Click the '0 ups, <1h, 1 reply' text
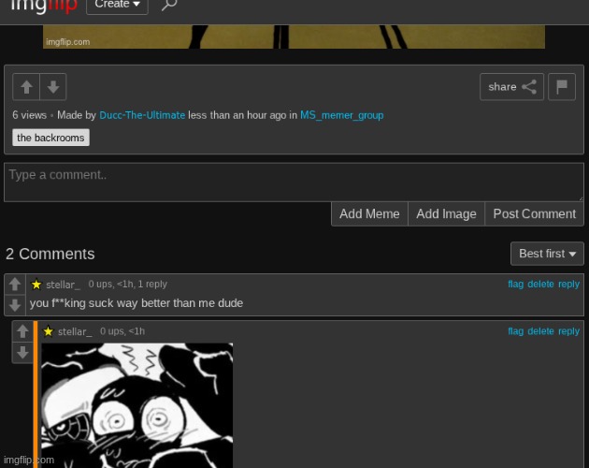 [x=128, y=284]
